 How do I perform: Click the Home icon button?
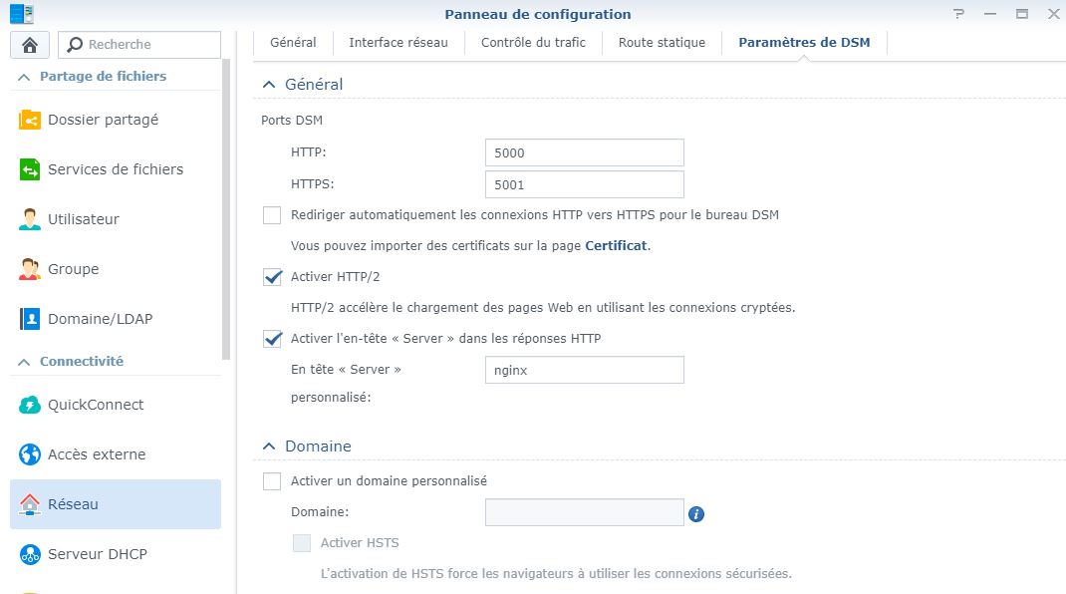click(30, 45)
